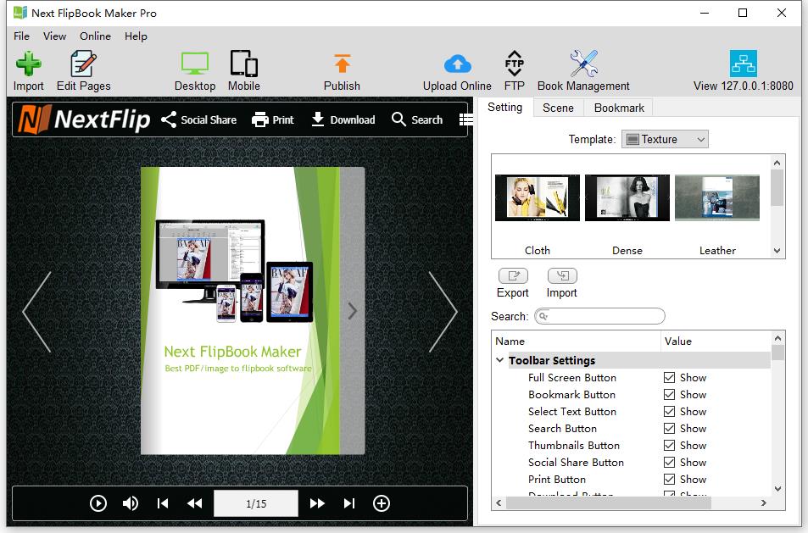The height and width of the screenshot is (533, 808).
Task: Open the Online menu
Action: (95, 36)
